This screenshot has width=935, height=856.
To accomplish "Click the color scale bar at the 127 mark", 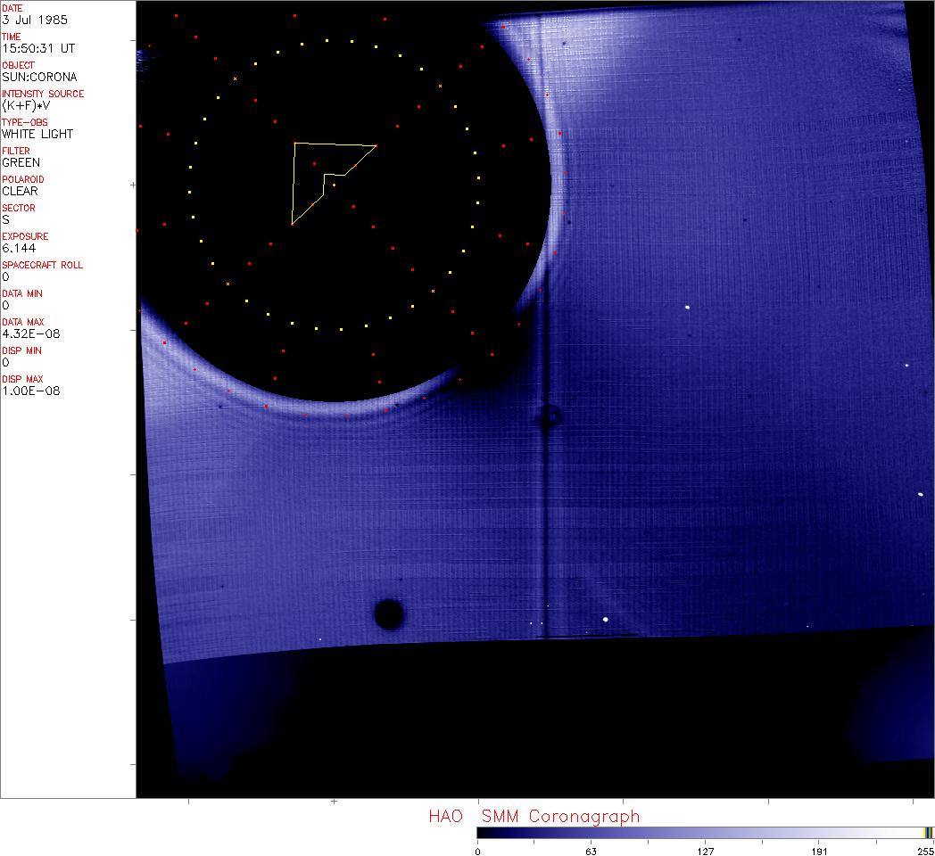I will click(705, 832).
